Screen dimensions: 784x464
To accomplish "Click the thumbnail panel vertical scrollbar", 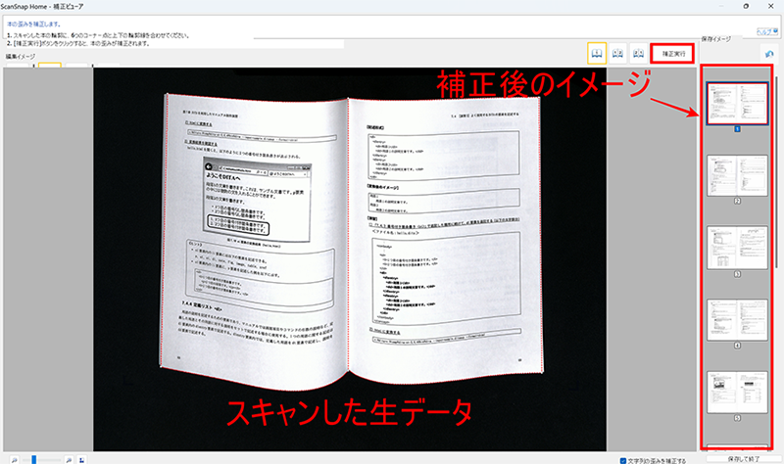I will 776,172.
